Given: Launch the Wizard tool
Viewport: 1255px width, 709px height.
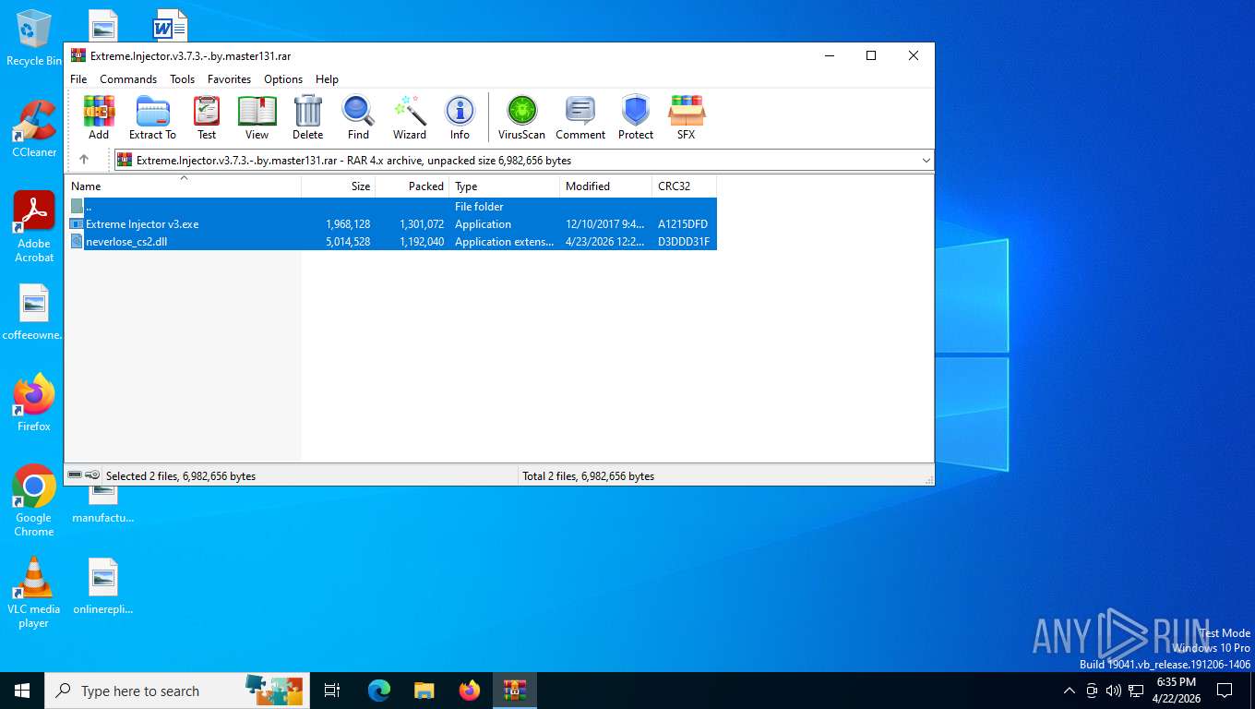Looking at the screenshot, I should (x=410, y=117).
